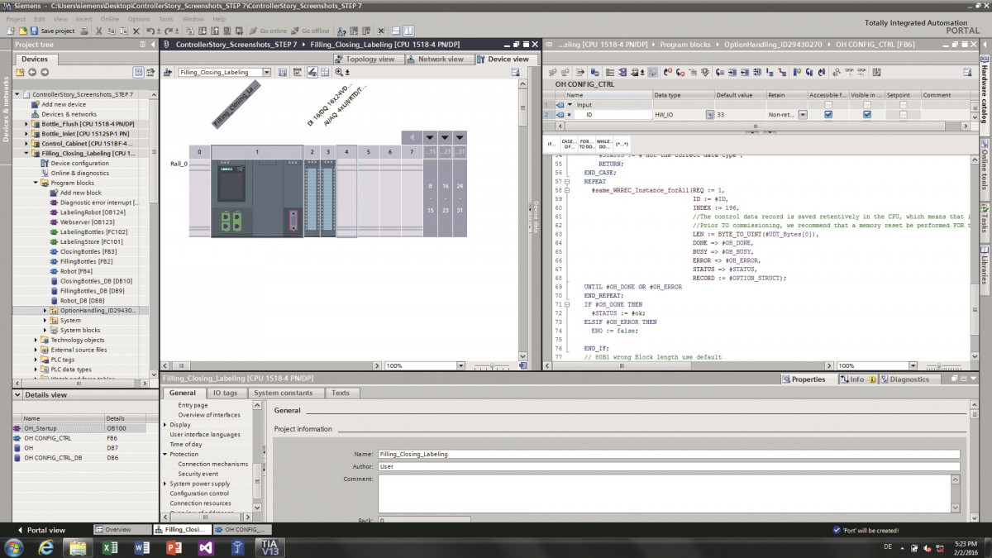Insert FOR TO DO snippet button
992x558 pixels.
pyautogui.click(x=586, y=144)
